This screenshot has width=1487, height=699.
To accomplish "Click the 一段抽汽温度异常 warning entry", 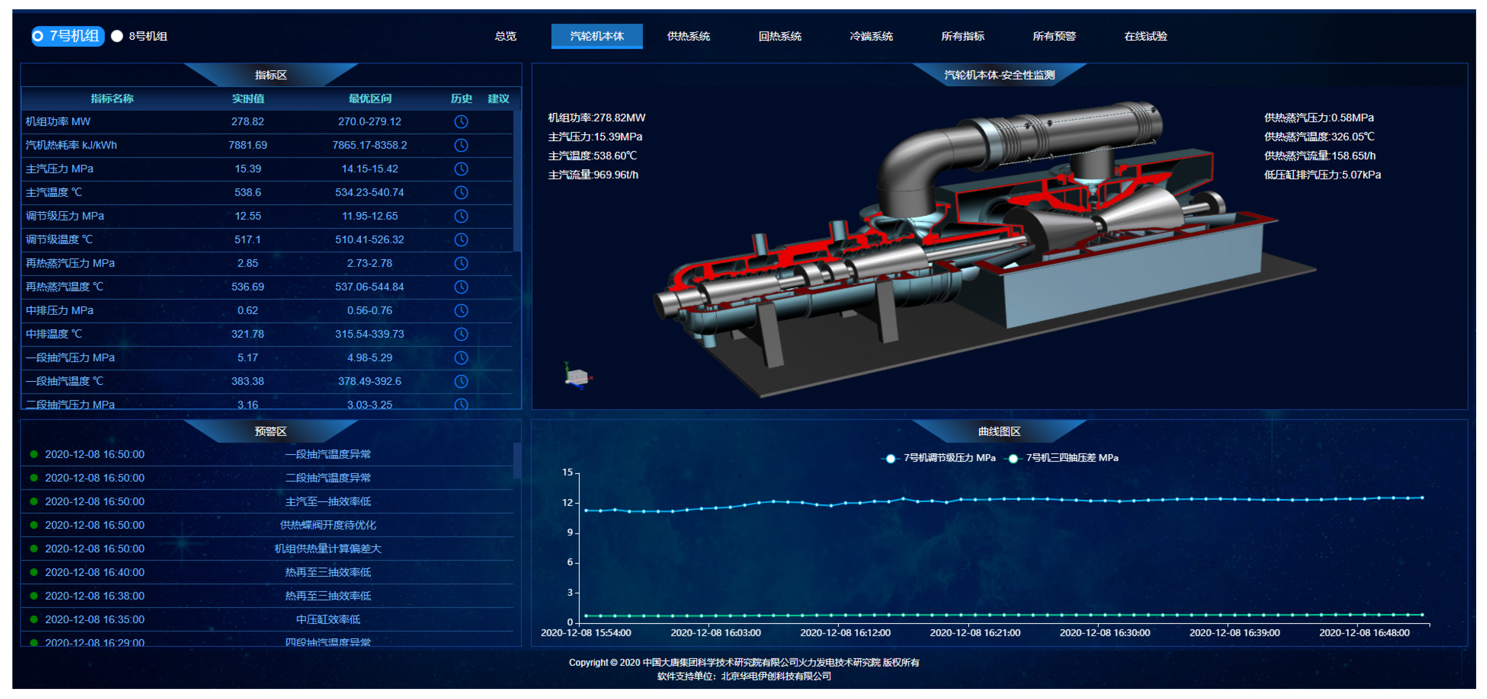I will coord(328,455).
